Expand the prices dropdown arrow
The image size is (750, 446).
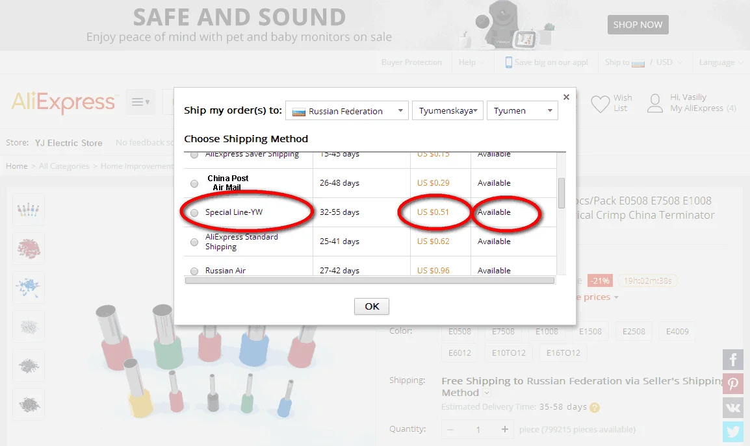pyautogui.click(x=616, y=297)
